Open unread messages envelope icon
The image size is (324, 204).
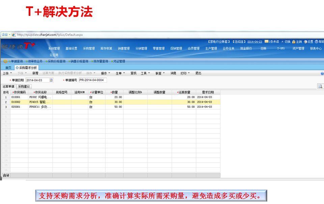point(266,41)
